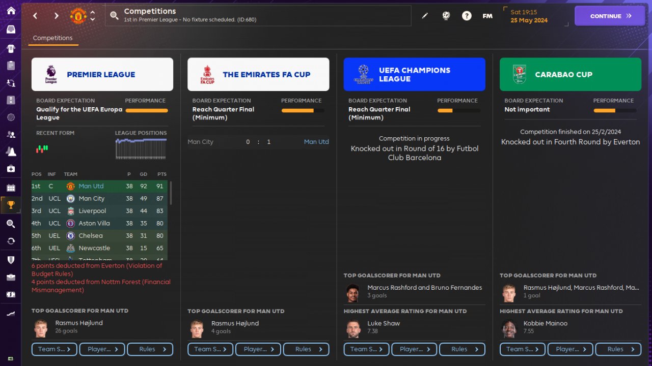Open the Training cones icon in sidebar

11,151
